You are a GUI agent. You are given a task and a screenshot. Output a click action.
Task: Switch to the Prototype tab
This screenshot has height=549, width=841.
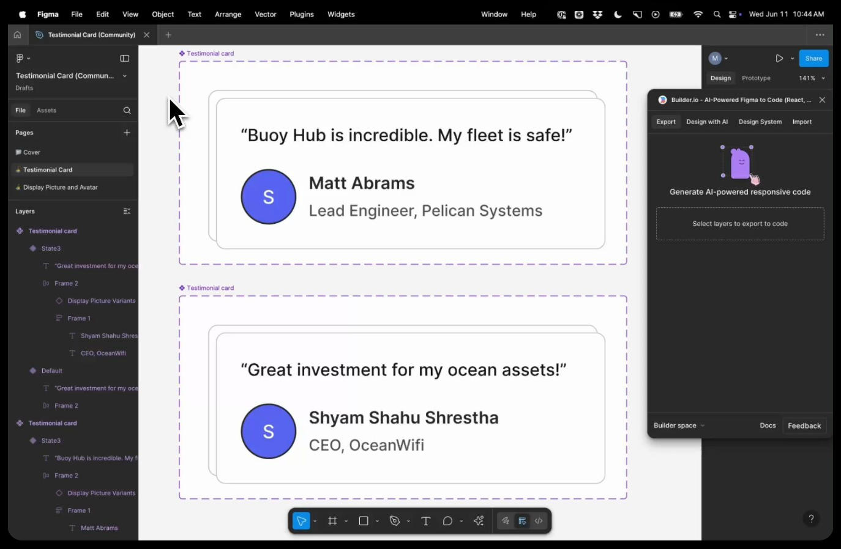pyautogui.click(x=756, y=78)
